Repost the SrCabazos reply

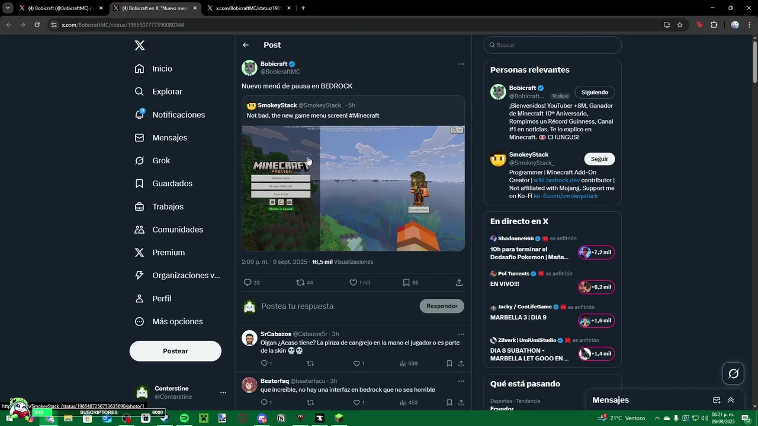310,363
